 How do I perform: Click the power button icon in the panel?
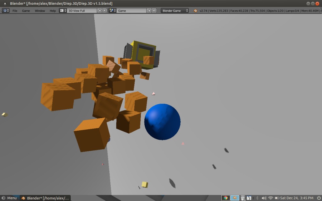(x=319, y=198)
